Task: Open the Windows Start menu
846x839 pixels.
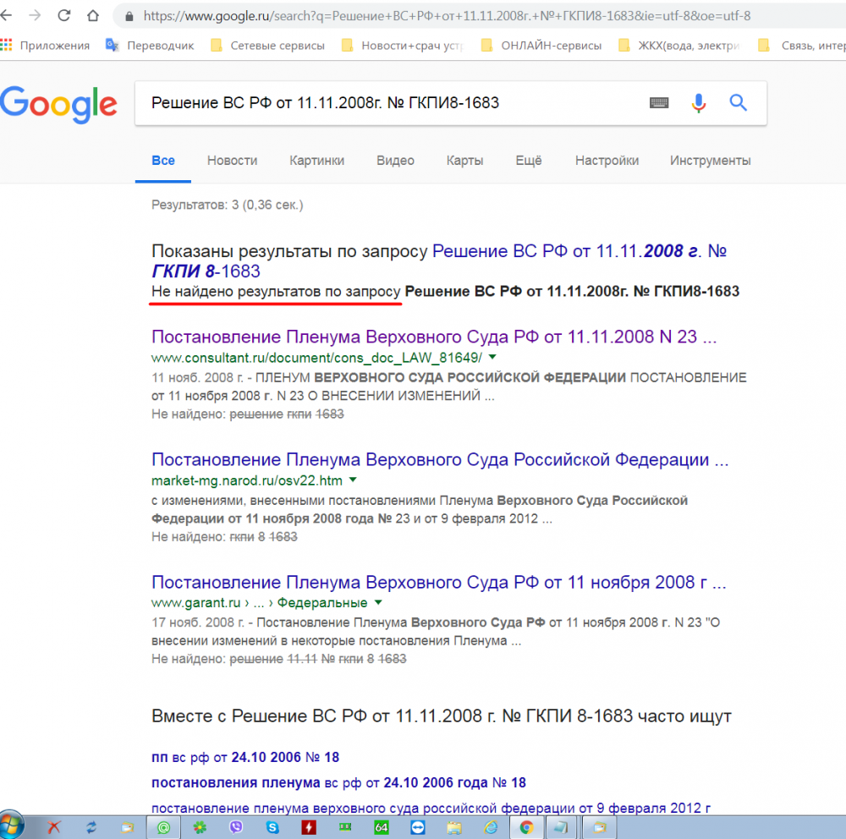Action: click(x=11, y=825)
